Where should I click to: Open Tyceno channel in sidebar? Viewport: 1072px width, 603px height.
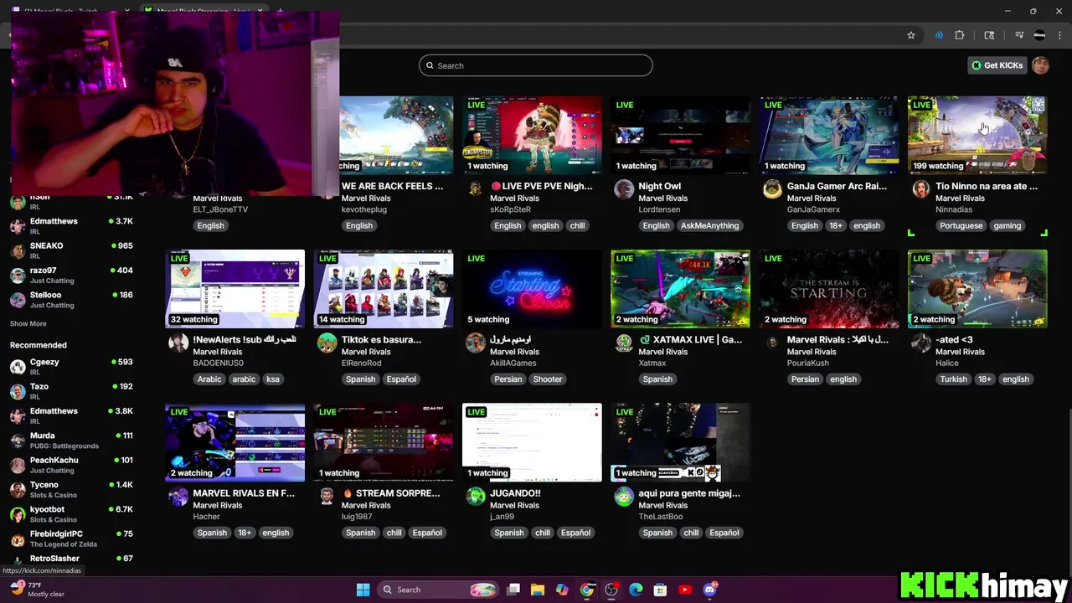point(71,489)
